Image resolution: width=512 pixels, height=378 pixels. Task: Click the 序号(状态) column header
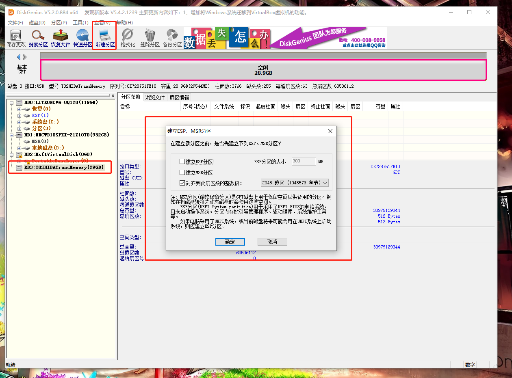(195, 107)
